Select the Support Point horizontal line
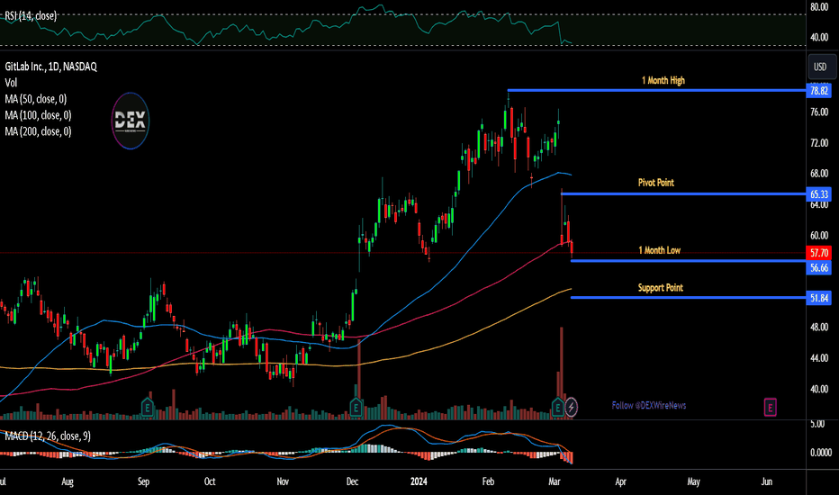The image size is (839, 495). pos(689,298)
